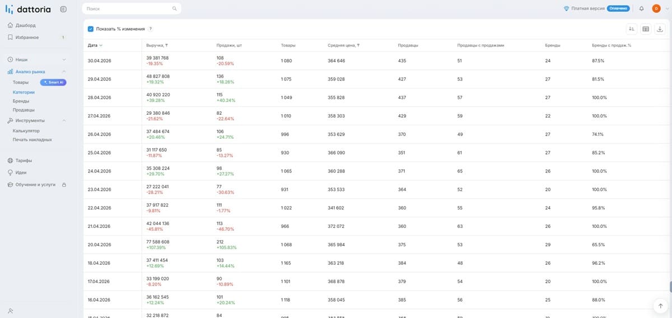672x318 pixels.
Task: Click the globe icon beside Тарифы
Action: [11, 161]
